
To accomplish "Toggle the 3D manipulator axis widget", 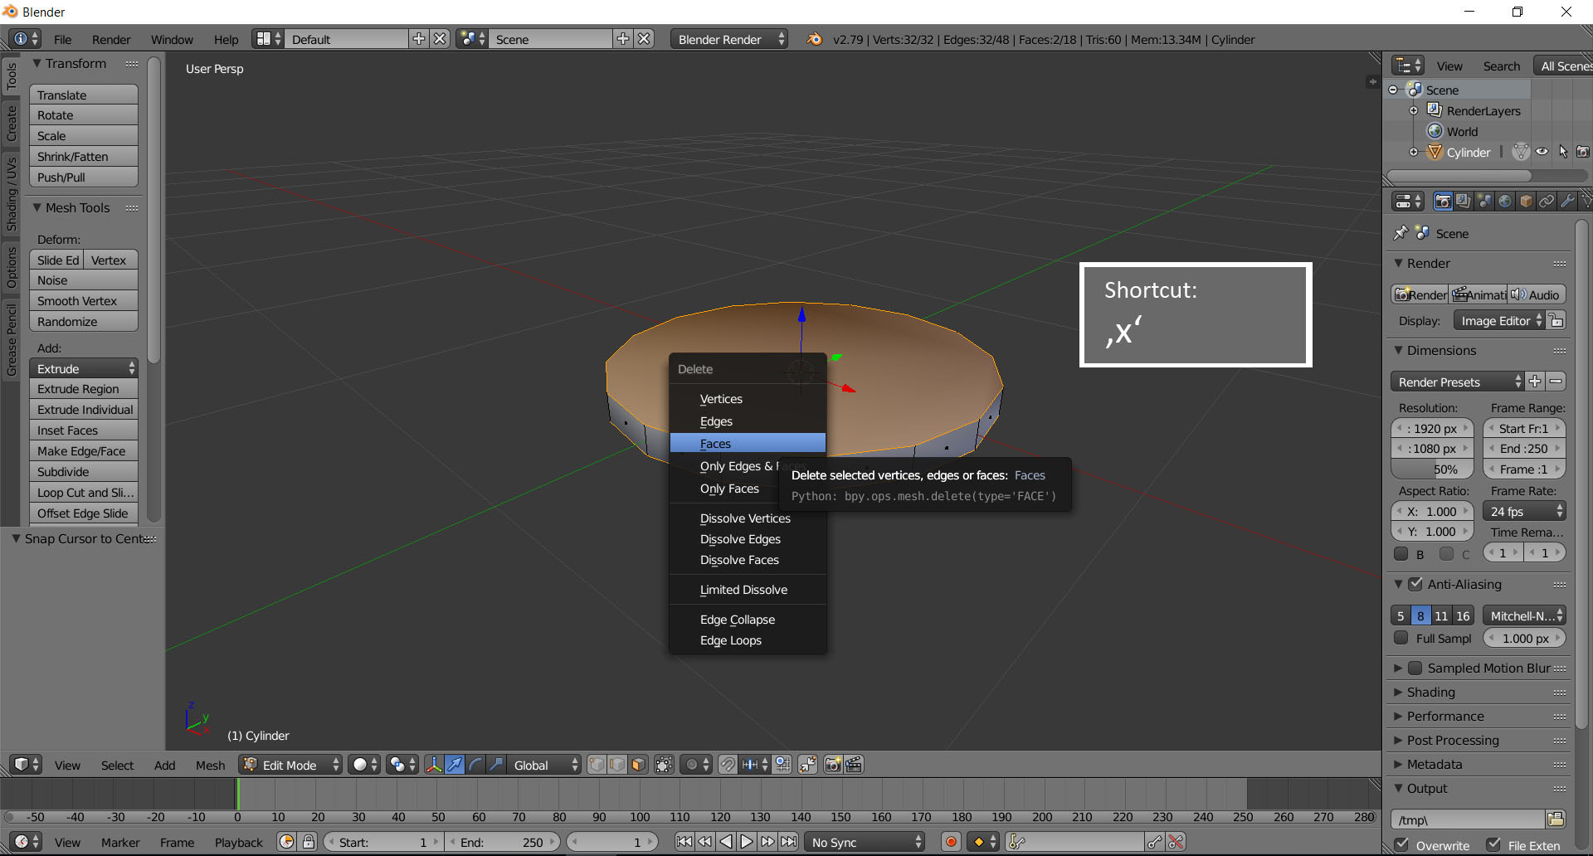I will 434,765.
